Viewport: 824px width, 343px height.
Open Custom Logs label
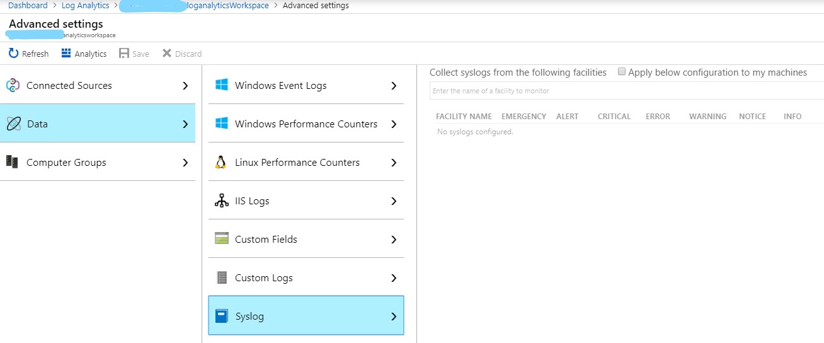(264, 278)
